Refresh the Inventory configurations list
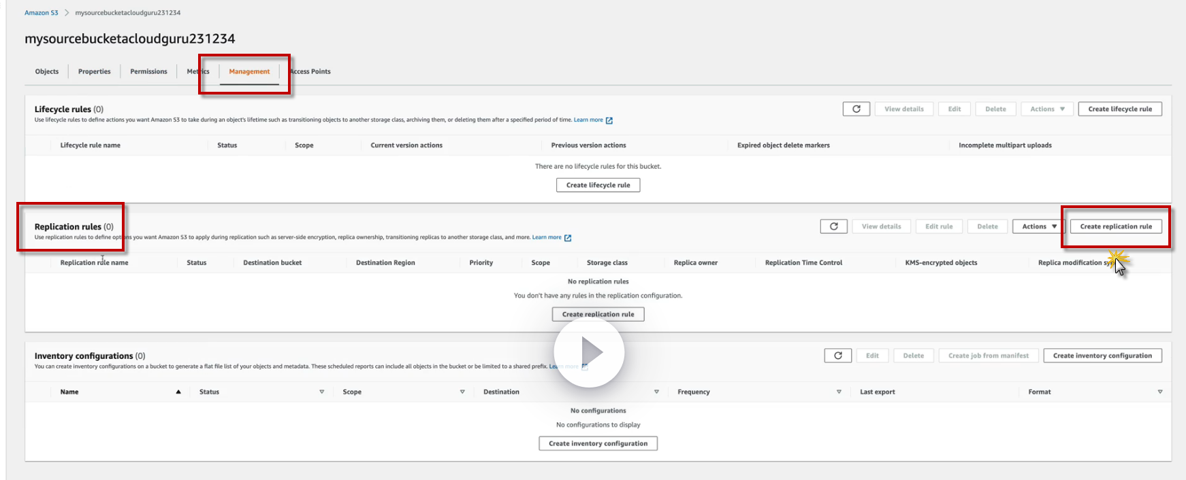The image size is (1186, 480). tap(837, 356)
